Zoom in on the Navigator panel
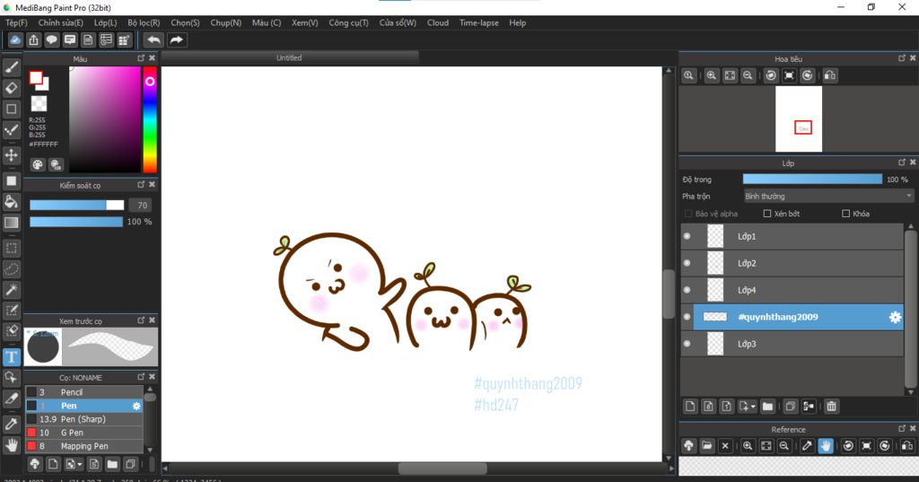Viewport: 919px width, 482px height. click(711, 76)
